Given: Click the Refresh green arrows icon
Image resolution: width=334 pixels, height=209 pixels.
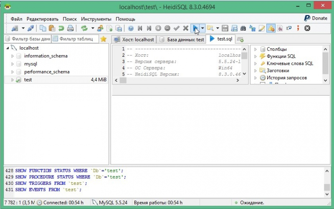Looking at the screenshot, I should [x=84, y=28].
